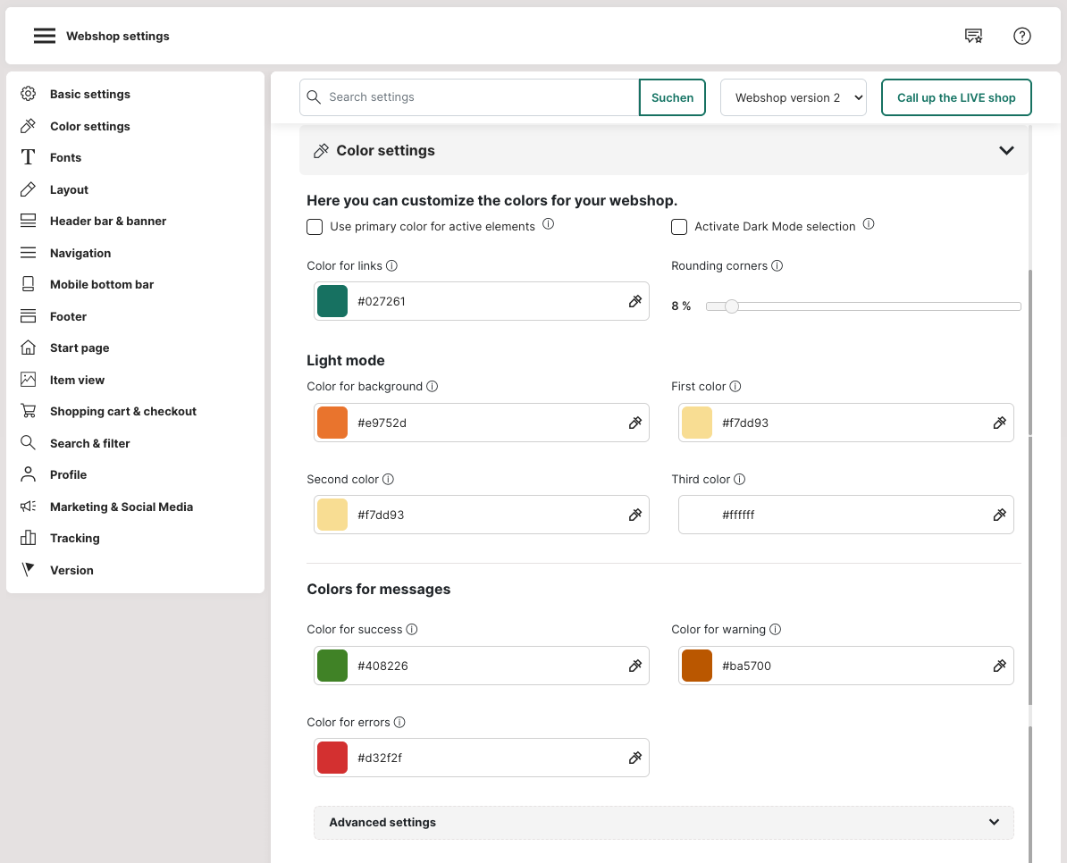Click eyedropper icon for errors color

[635, 758]
